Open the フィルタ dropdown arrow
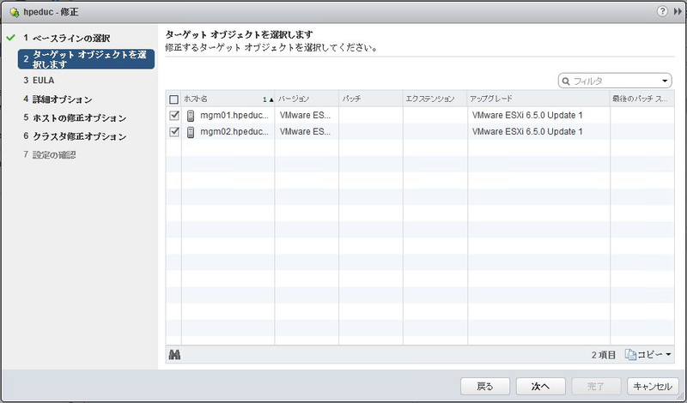The width and height of the screenshot is (687, 403). coord(665,81)
